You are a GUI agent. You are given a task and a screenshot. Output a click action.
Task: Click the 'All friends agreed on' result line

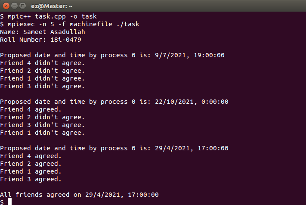80,195
